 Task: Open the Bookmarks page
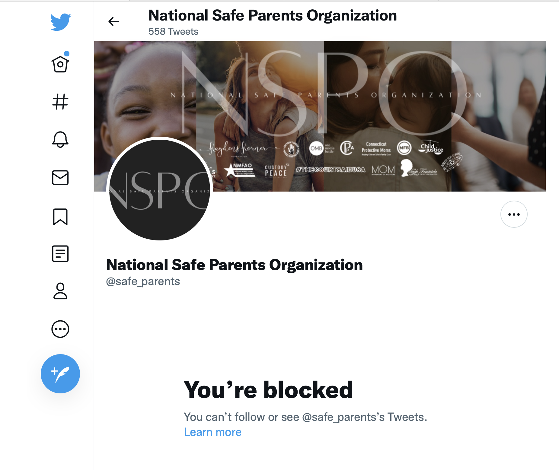[x=60, y=216]
